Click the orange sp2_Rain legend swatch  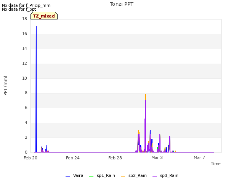point(123,176)
